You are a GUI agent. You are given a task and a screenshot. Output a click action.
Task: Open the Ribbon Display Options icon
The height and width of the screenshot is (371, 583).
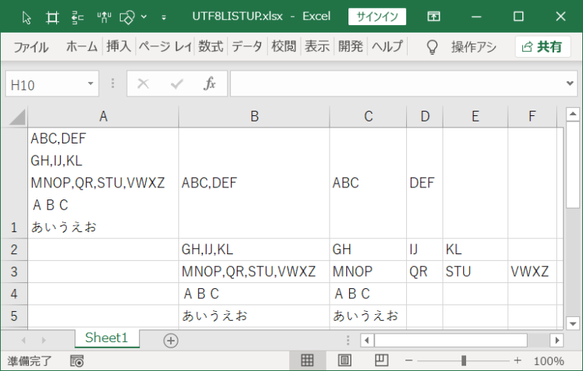[x=433, y=17]
